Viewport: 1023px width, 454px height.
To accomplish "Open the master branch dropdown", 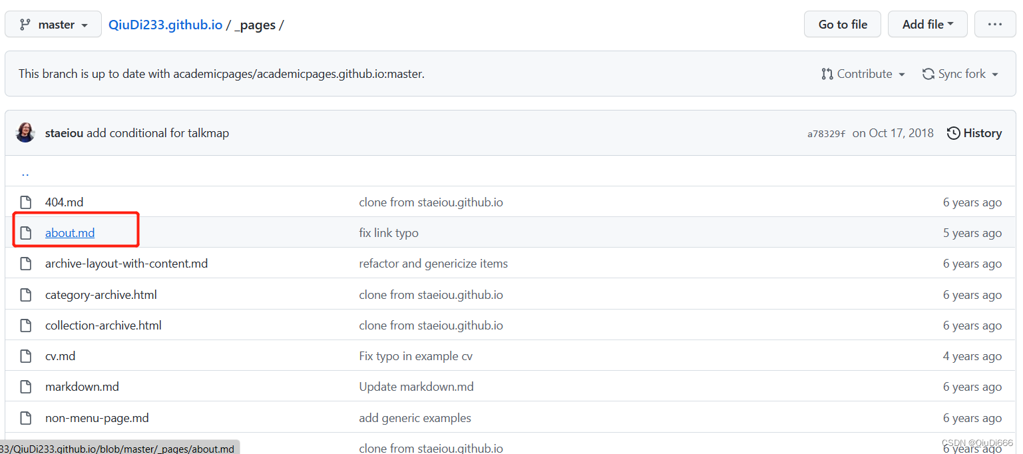I will tap(53, 25).
